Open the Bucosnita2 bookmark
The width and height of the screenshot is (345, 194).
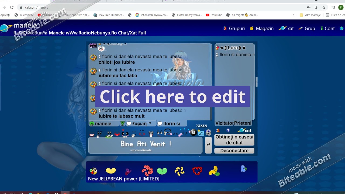coord(24,15)
